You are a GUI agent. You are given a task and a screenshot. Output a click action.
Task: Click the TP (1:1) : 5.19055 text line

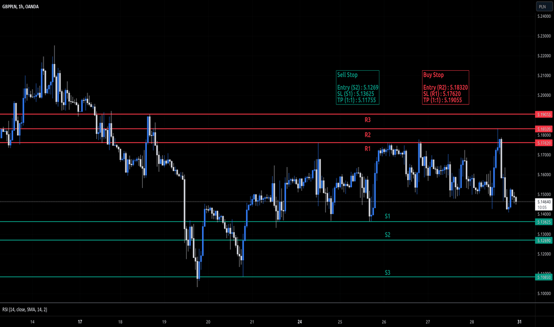coord(443,100)
